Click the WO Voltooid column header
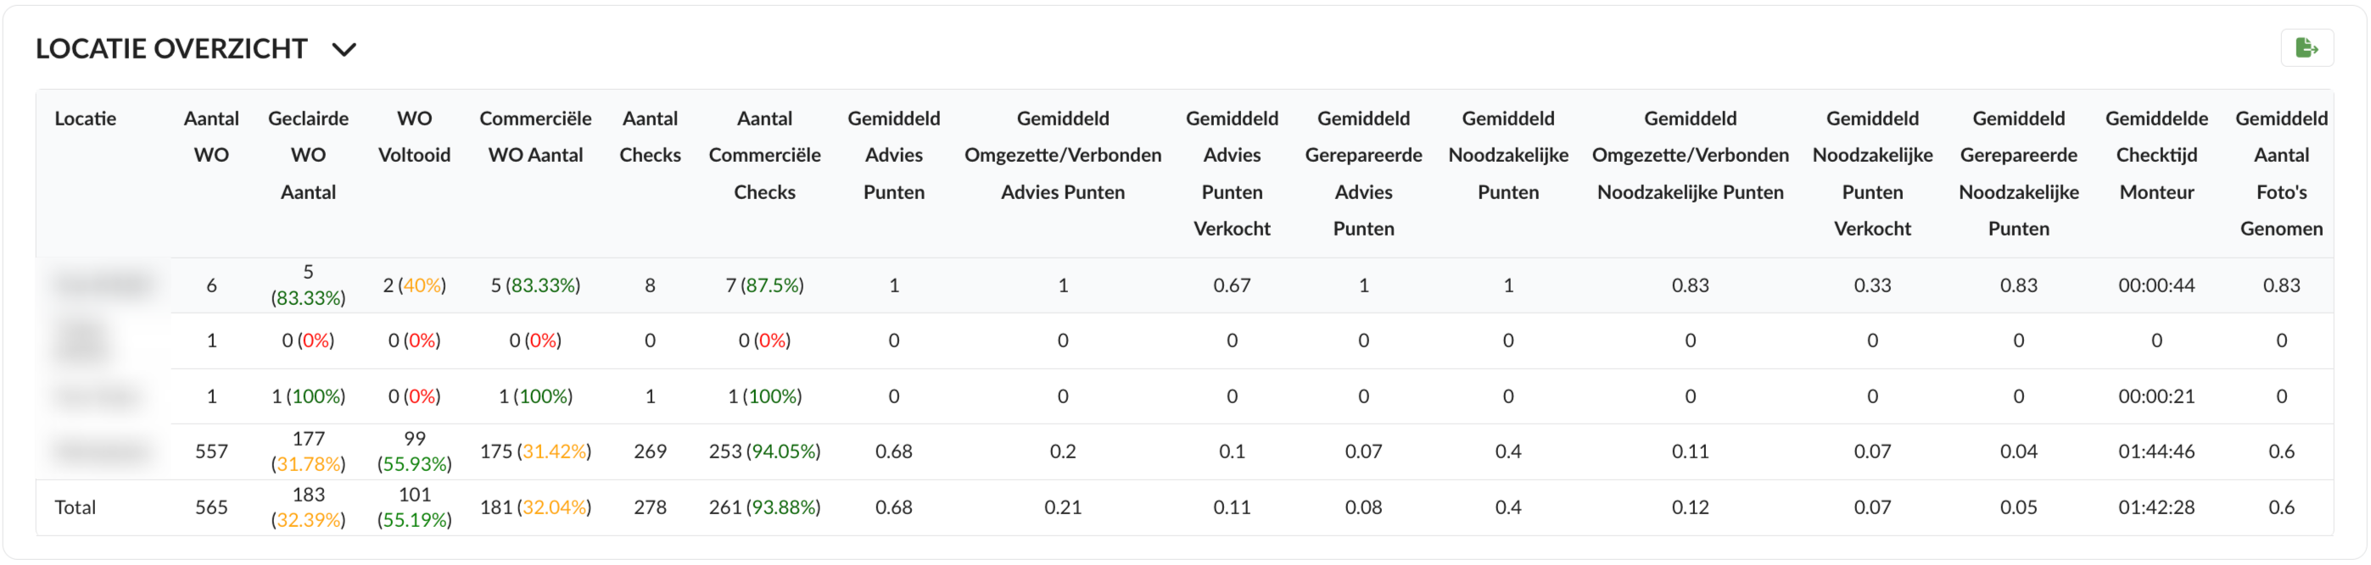 pyautogui.click(x=414, y=137)
